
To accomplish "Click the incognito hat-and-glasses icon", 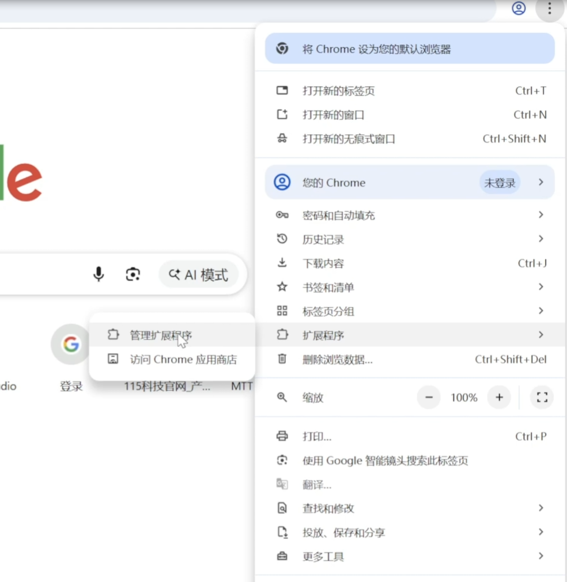I will coord(282,138).
